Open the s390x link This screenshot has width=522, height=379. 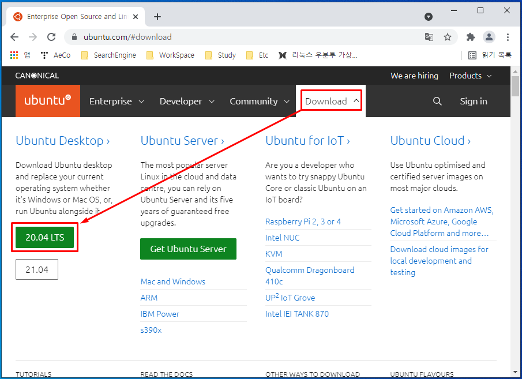tap(151, 330)
